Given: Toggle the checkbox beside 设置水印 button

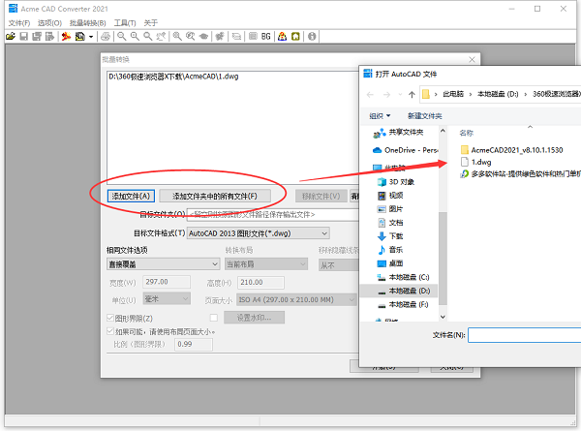Looking at the screenshot, I should tap(214, 318).
